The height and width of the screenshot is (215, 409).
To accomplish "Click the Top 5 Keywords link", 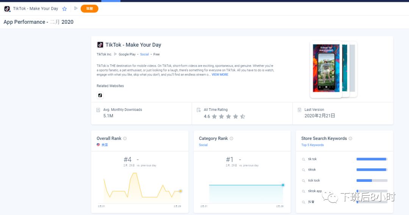I will coord(312,145).
